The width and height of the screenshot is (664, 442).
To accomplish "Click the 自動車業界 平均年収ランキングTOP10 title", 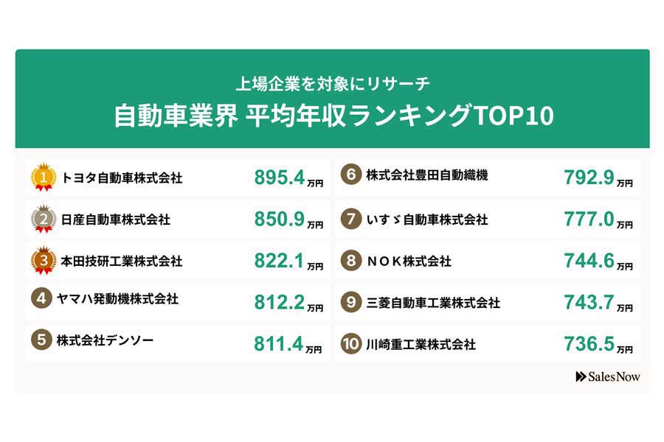I will (x=333, y=116).
